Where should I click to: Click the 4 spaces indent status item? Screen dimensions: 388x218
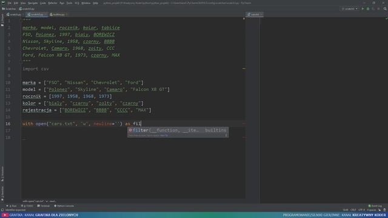click(x=372, y=210)
